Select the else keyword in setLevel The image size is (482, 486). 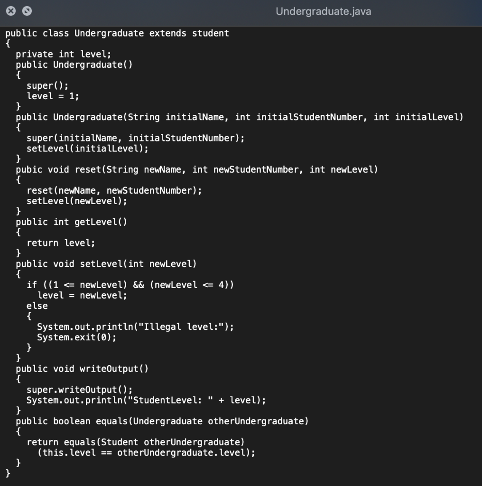37,306
